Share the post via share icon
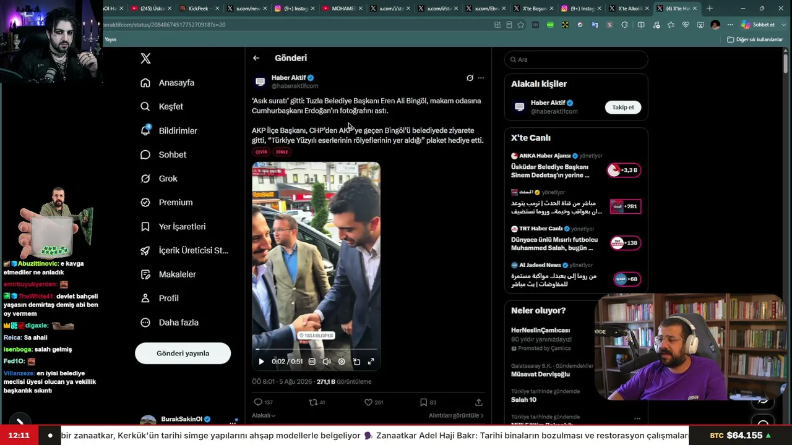The width and height of the screenshot is (792, 445). tap(478, 402)
